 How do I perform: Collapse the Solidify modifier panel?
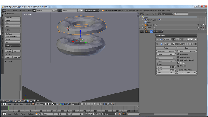point(157,44)
